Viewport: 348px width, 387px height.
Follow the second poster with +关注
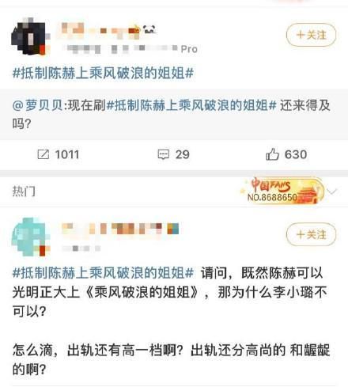point(311,234)
